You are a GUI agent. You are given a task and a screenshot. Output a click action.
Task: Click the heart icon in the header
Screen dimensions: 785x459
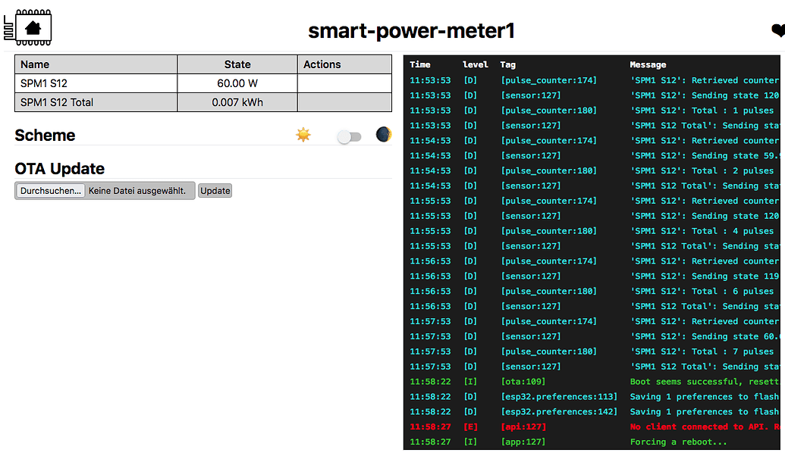point(777,31)
